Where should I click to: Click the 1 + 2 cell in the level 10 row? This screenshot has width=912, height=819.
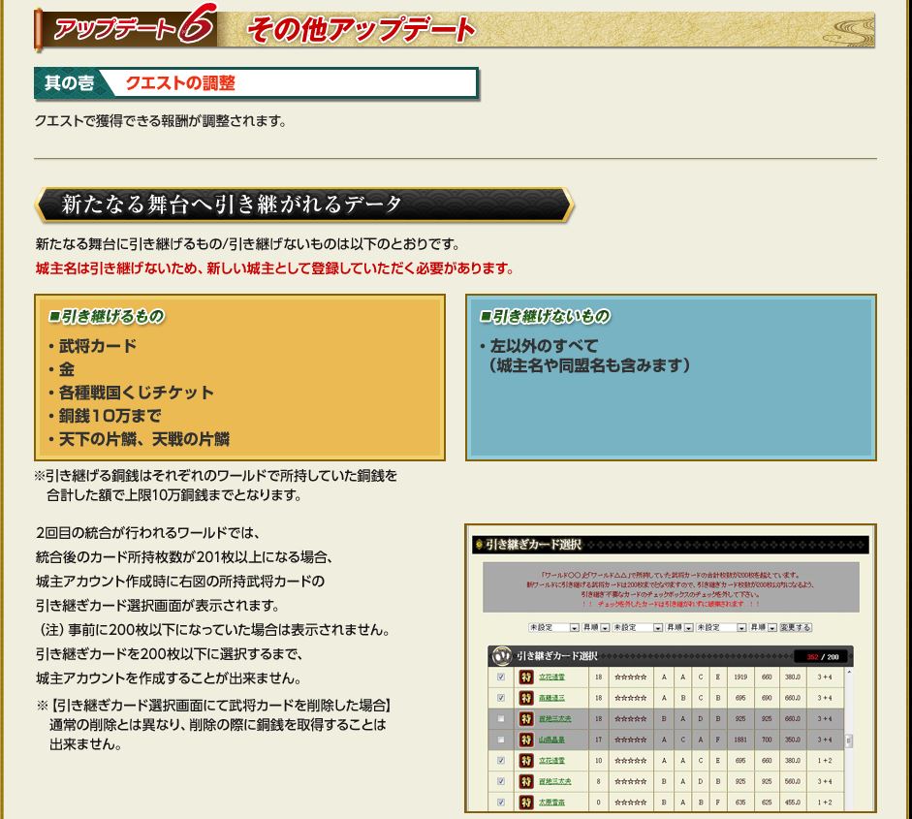[x=825, y=761]
